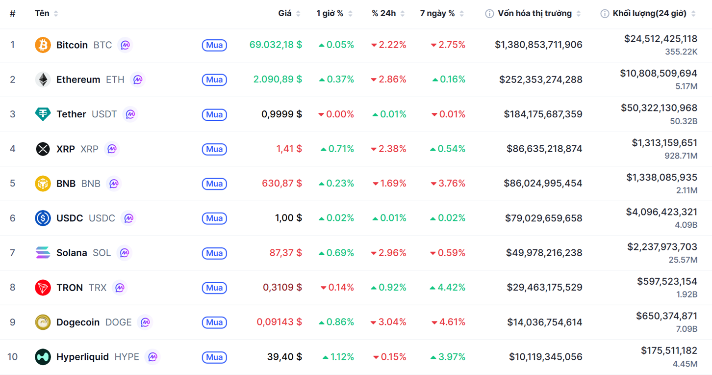
Task: Click the Mua button for Dogecoin
Action: tap(214, 322)
